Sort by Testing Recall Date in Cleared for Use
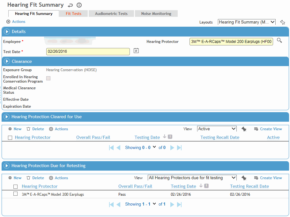The height and width of the screenshot is (217, 290). [x=219, y=138]
